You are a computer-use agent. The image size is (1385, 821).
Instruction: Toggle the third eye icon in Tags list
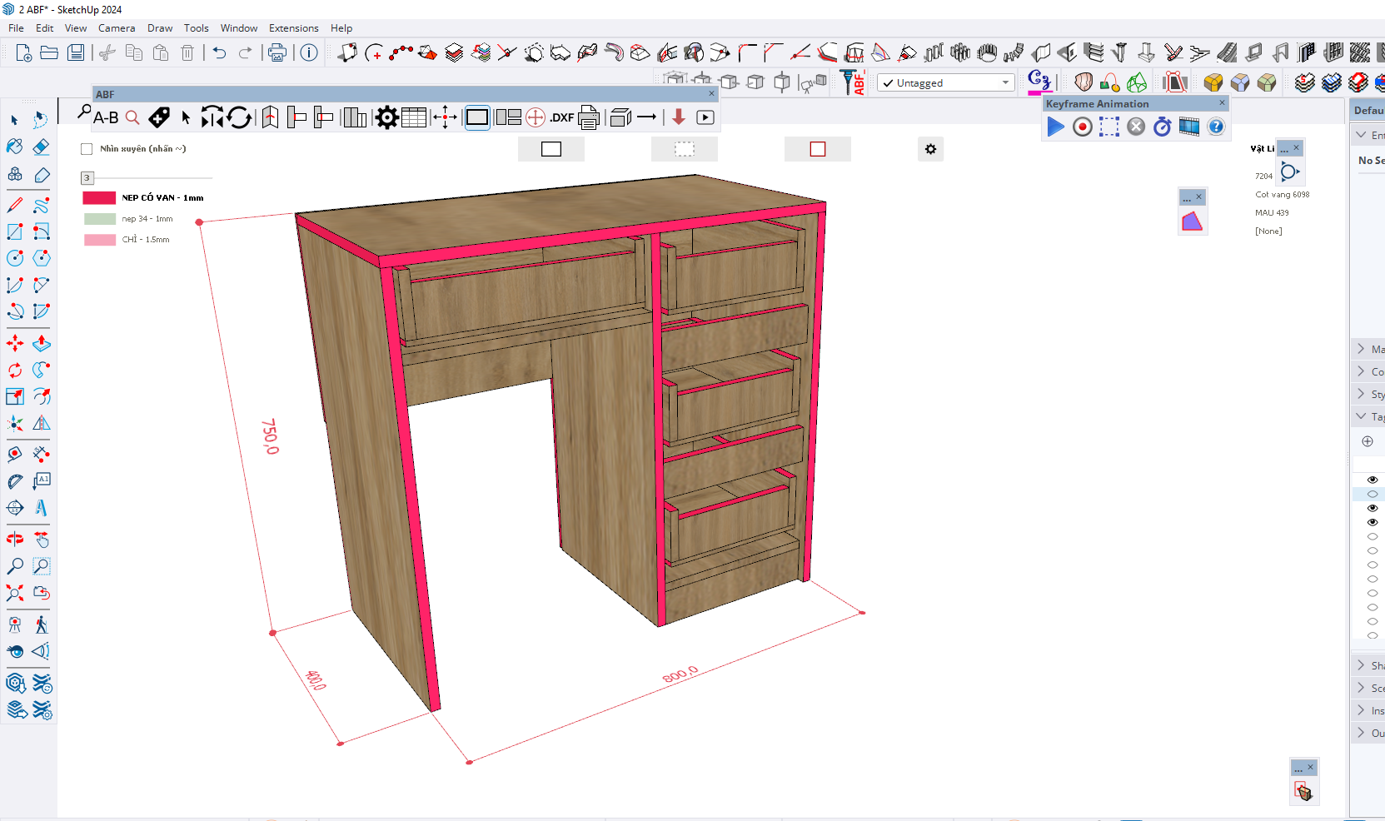click(1373, 508)
